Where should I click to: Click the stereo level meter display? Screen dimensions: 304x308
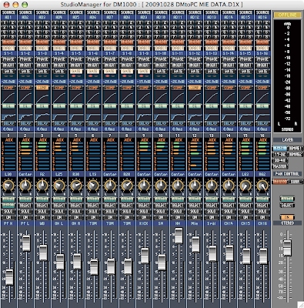click(287, 76)
